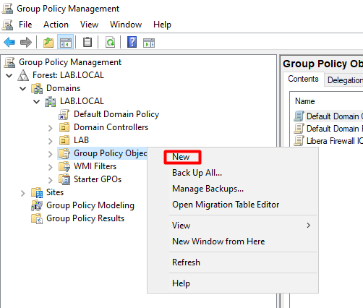Screen dimensions: 363x308
Task: Open the File menu
Action: tap(25, 25)
